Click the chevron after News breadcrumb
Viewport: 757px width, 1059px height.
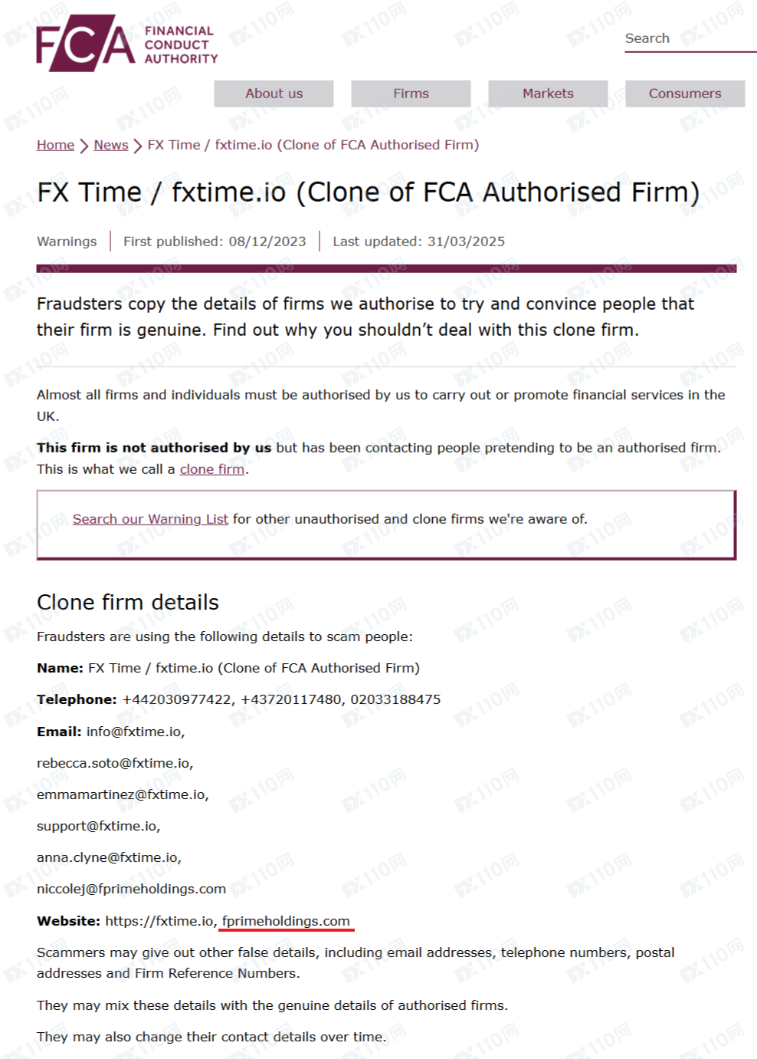(x=138, y=146)
